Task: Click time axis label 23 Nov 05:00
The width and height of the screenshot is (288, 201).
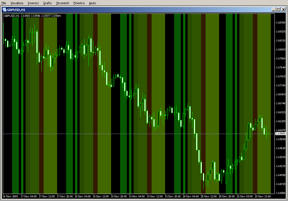Action: click(x=245, y=197)
